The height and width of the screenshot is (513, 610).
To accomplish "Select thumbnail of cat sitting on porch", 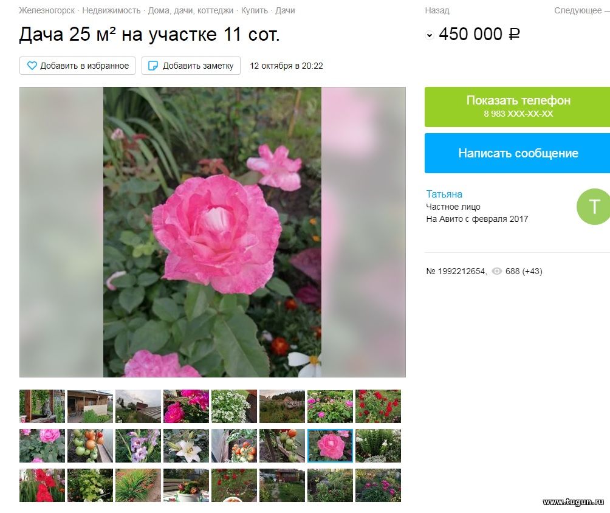I will coord(42,407).
